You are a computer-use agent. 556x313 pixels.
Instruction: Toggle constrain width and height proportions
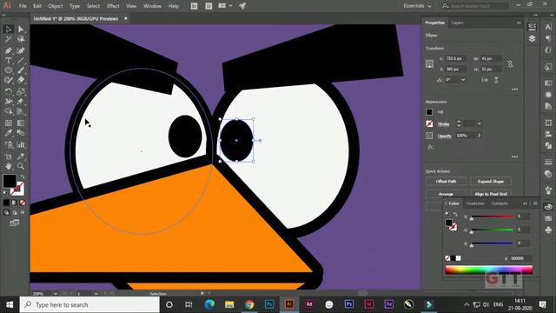(510, 63)
